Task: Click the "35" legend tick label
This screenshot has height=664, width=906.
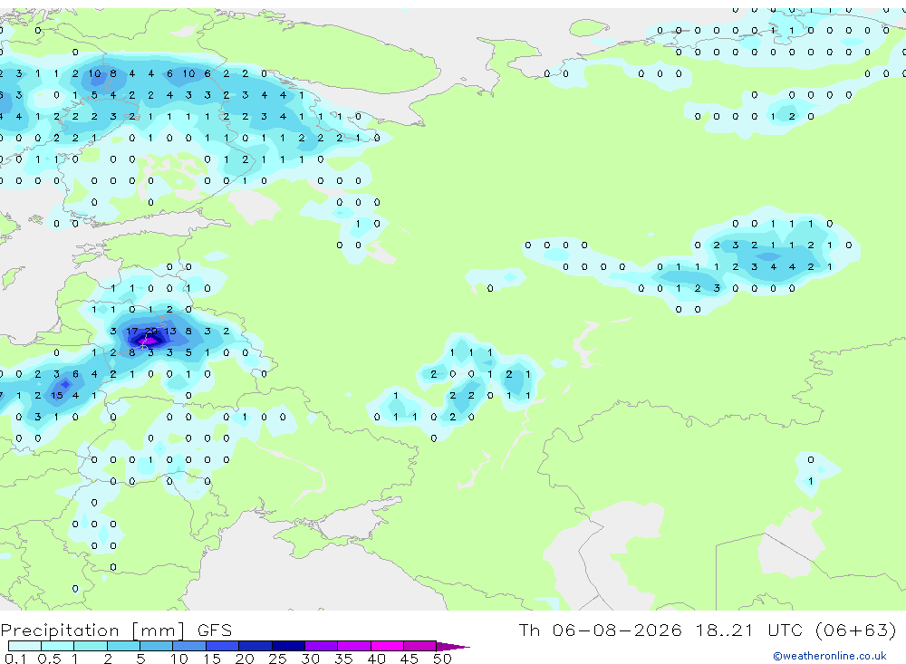Action: (x=343, y=659)
